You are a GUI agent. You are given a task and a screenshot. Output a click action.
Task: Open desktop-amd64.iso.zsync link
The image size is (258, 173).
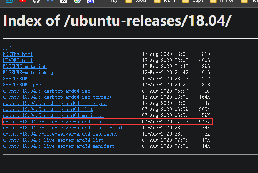click(x=54, y=104)
